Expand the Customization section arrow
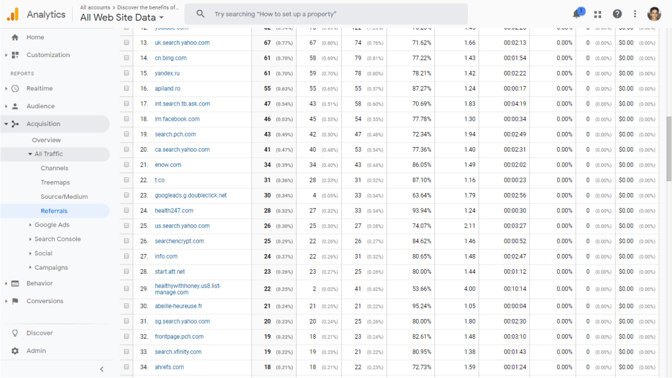Viewport: 672px width, 378px height. [6, 55]
